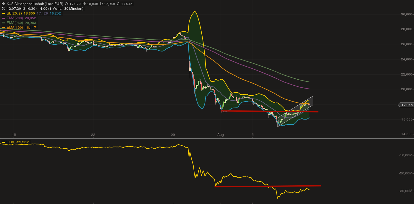The image size is (414, 204).
Task: Click the 22,000 price axis label
Action: point(407,74)
